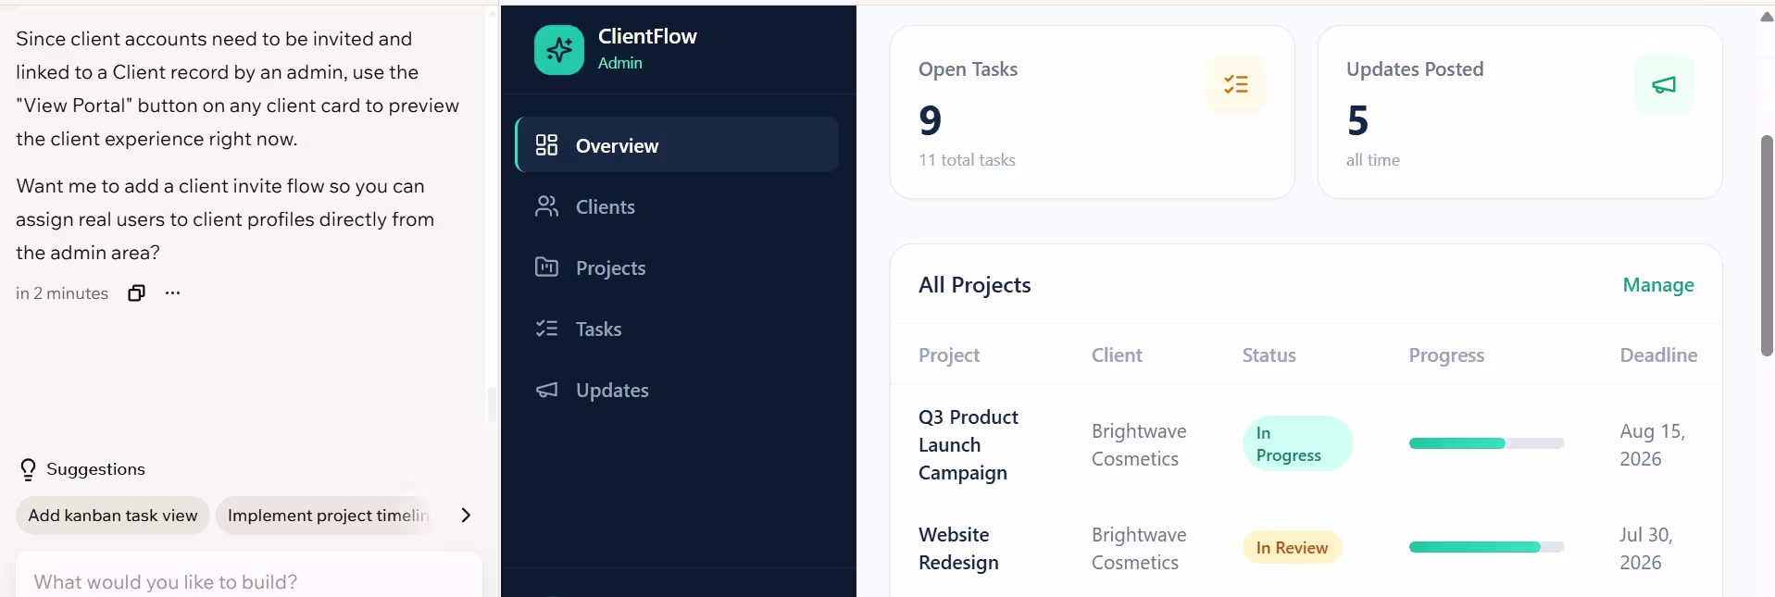Click the ClientFlow title text
Image resolution: width=1775 pixels, height=597 pixels.
click(647, 36)
